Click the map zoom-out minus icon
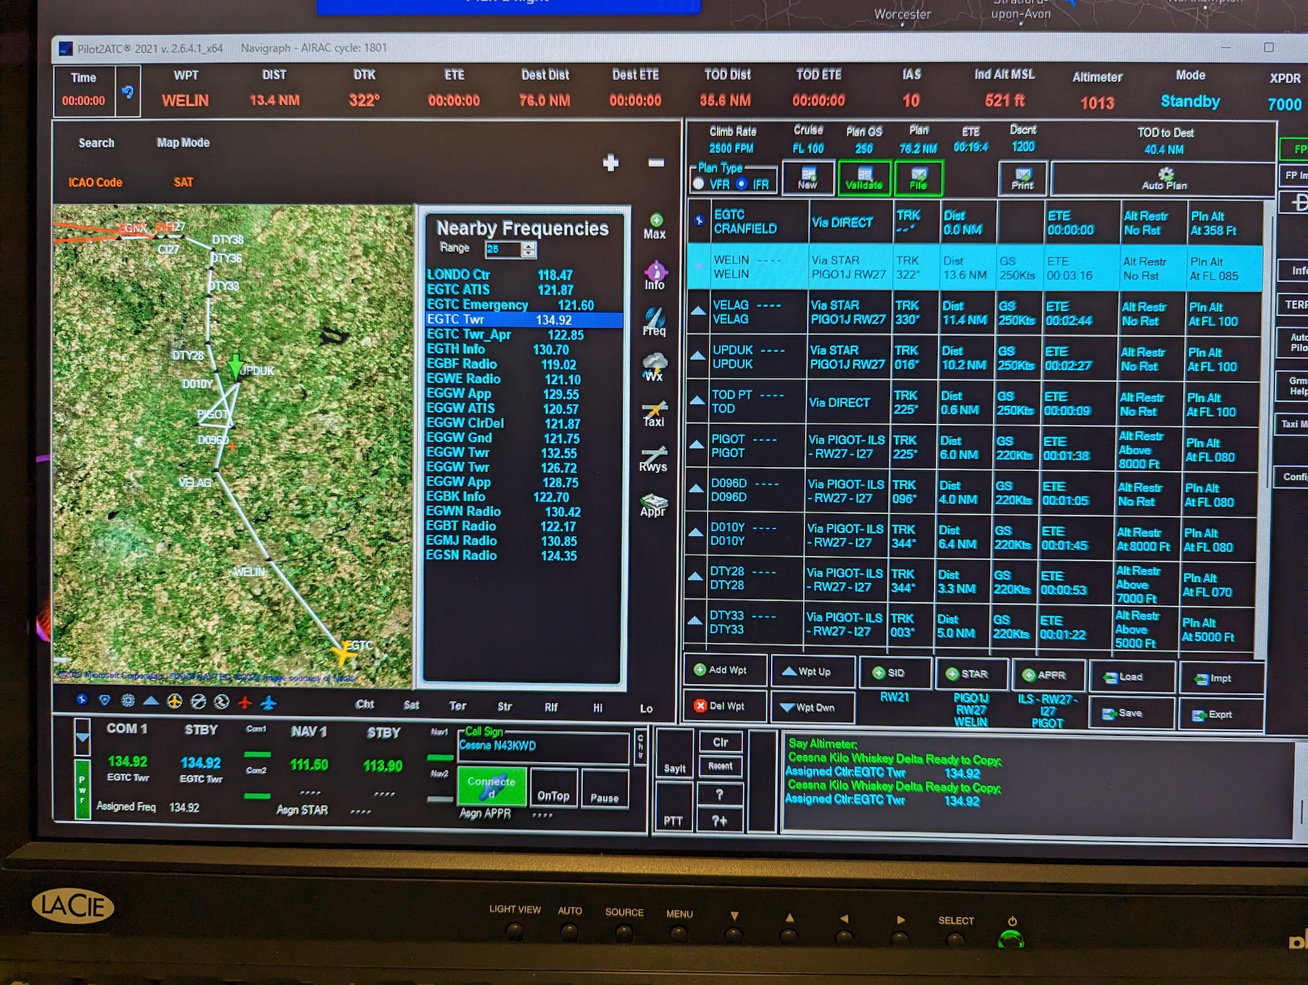This screenshot has height=985, width=1308. coord(656,162)
